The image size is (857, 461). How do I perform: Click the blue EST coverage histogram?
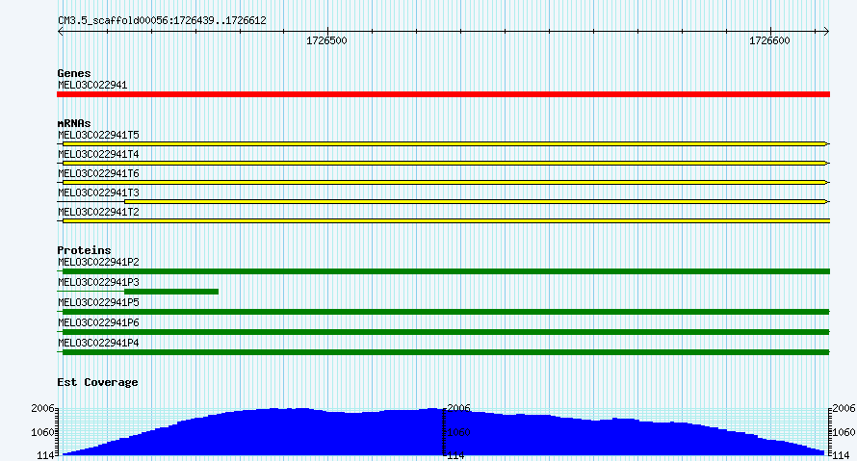pyautogui.click(x=443, y=434)
